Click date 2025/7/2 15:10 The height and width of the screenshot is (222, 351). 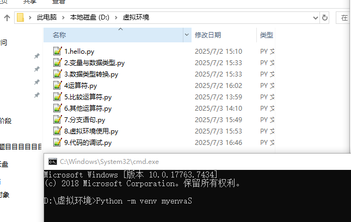[218, 52]
